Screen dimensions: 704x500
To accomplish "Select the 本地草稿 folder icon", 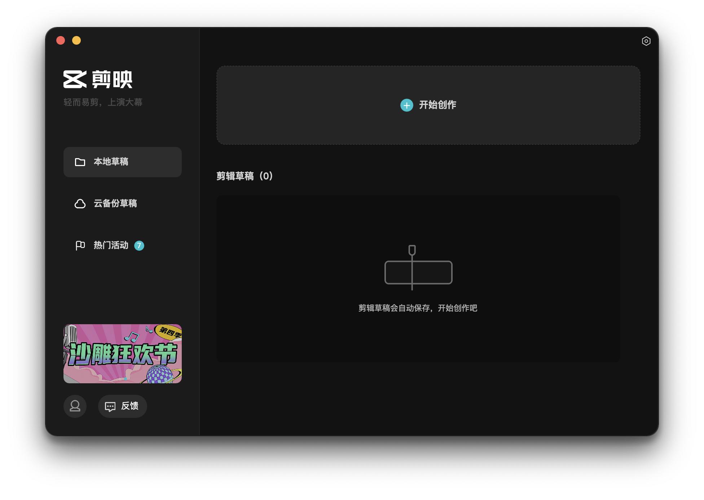I will 81,162.
